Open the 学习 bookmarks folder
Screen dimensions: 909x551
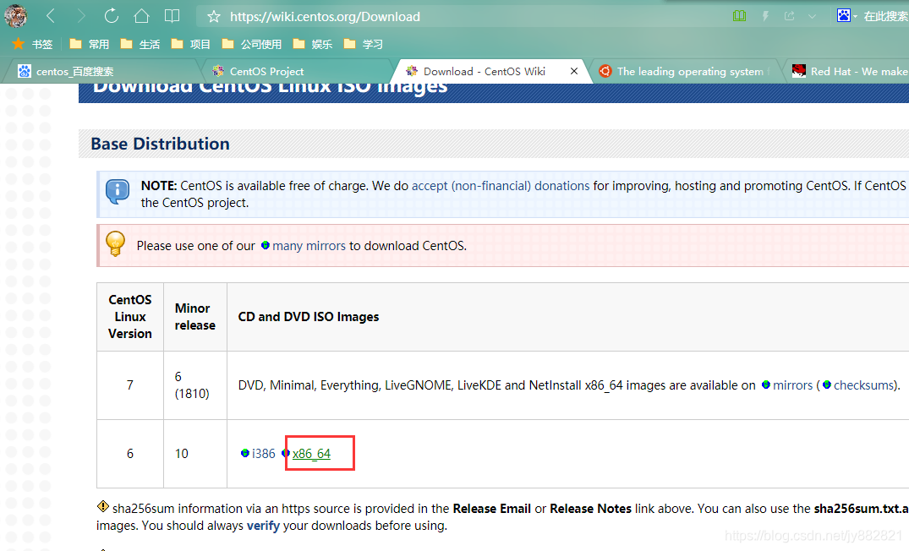363,44
